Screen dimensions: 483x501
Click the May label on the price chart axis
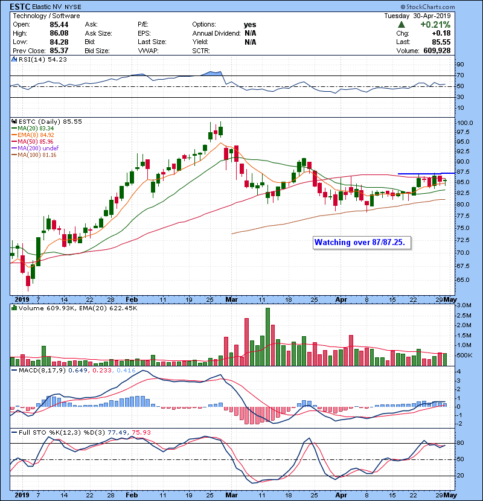(x=450, y=300)
